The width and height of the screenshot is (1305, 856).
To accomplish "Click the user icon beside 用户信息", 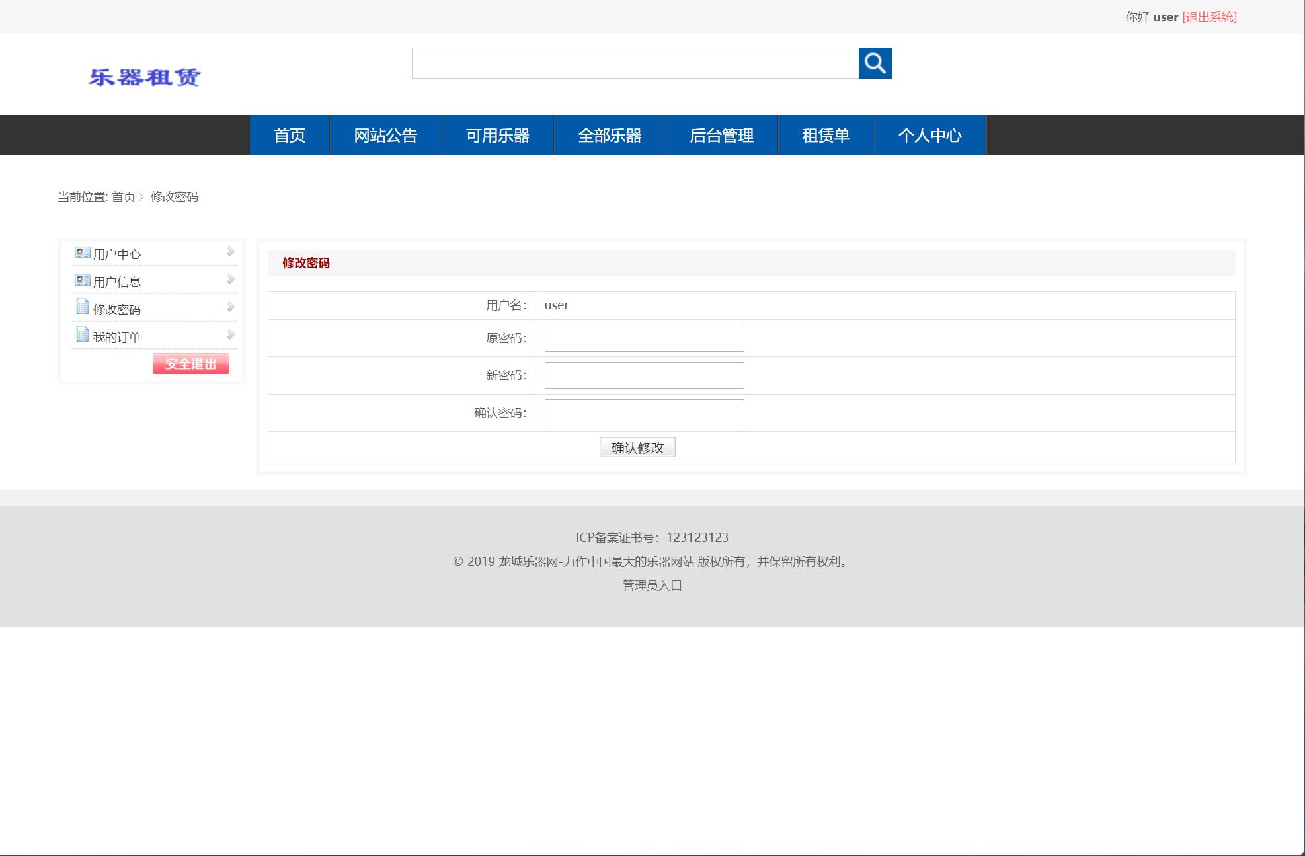I will (x=81, y=280).
